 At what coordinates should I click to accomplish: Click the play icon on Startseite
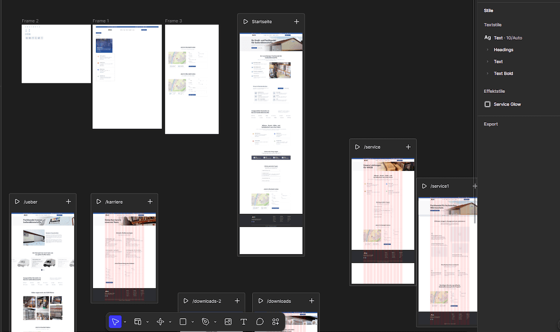(x=245, y=22)
